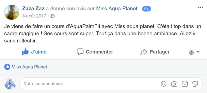Click the public globe privacy icon
Image resolution: width=207 pixels, height=93 pixels.
pos(53,16)
